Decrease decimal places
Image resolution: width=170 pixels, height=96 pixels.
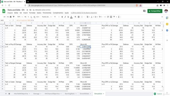click(x=31, y=17)
